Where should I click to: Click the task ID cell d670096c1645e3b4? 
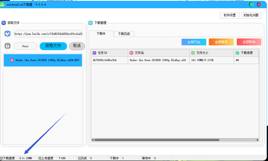coord(109,60)
